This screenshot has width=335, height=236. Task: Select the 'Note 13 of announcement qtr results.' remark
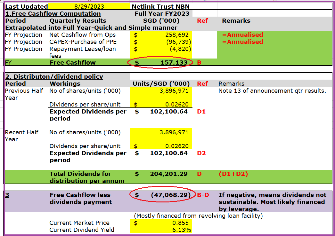tap(272, 91)
